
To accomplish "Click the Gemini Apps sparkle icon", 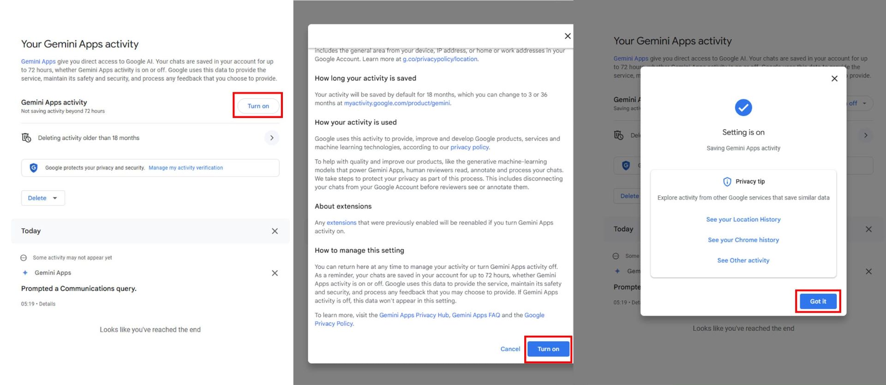I will 25,273.
